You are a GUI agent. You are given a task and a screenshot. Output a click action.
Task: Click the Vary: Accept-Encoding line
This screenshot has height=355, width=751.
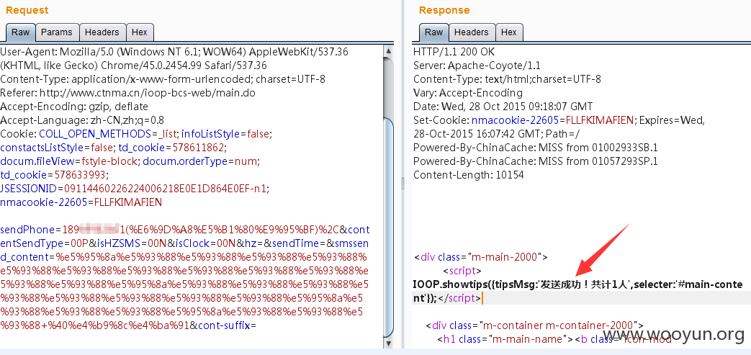tap(468, 92)
